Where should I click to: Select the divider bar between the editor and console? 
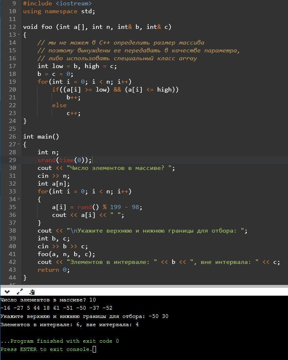pos(144,286)
